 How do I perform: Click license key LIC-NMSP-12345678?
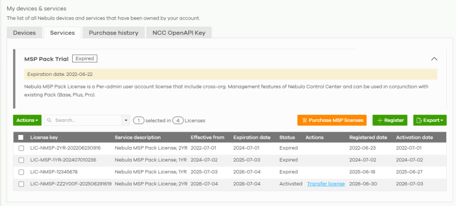pyautogui.click(x=54, y=172)
